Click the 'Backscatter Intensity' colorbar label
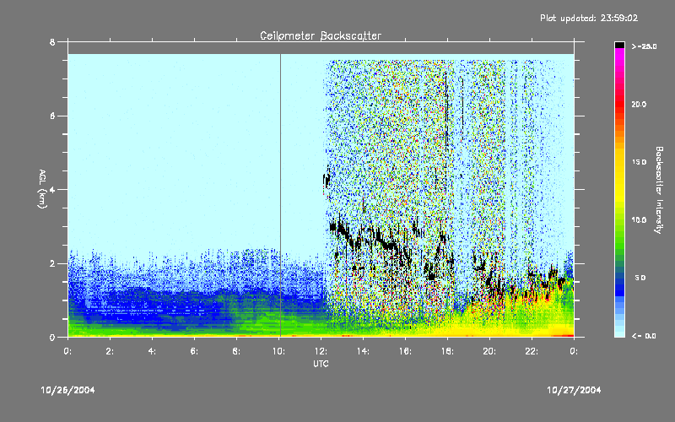675x422 pixels. click(659, 190)
